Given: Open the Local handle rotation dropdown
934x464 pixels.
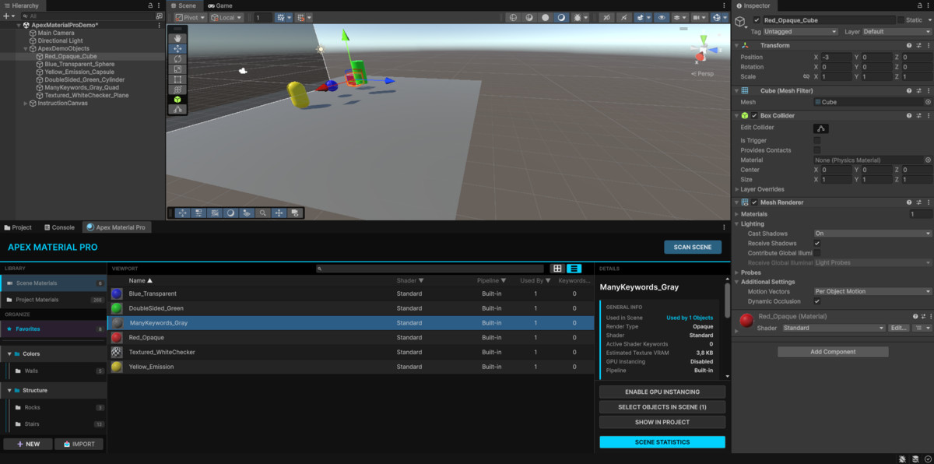Looking at the screenshot, I should 226,17.
